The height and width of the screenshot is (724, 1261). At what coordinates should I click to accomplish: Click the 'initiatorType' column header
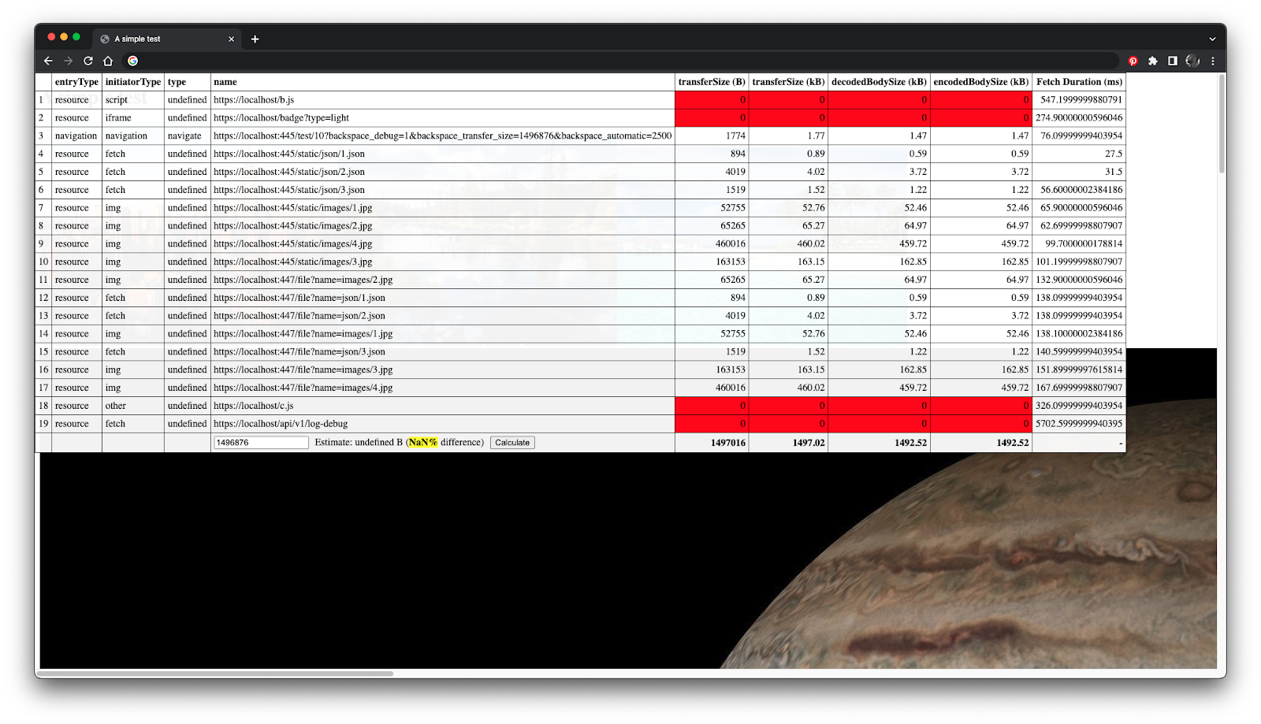(133, 82)
